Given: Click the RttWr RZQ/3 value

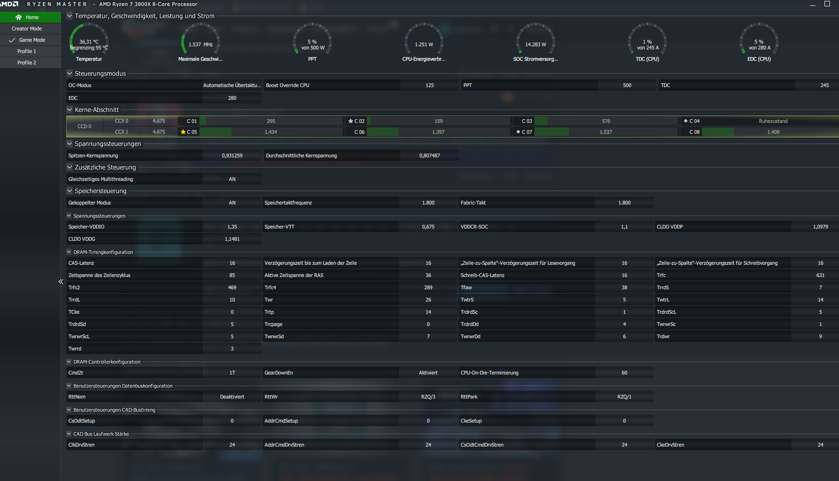Looking at the screenshot, I should (428, 397).
